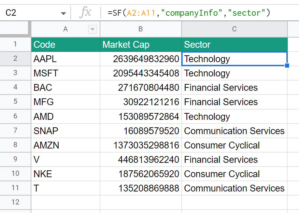The width and height of the screenshot is (299, 213).
Task: Click the fx function icon
Action: pos(85,12)
